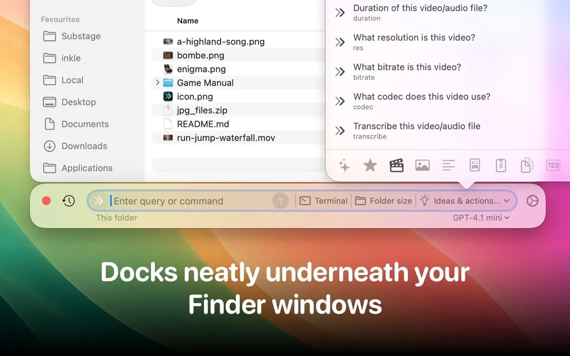Click the This folder label
The image size is (570, 356).
coord(117,218)
